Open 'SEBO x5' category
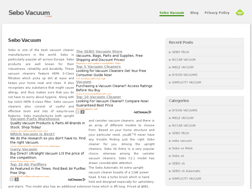This screenshot has height=189, width=252. pyautogui.click(x=178, y=163)
